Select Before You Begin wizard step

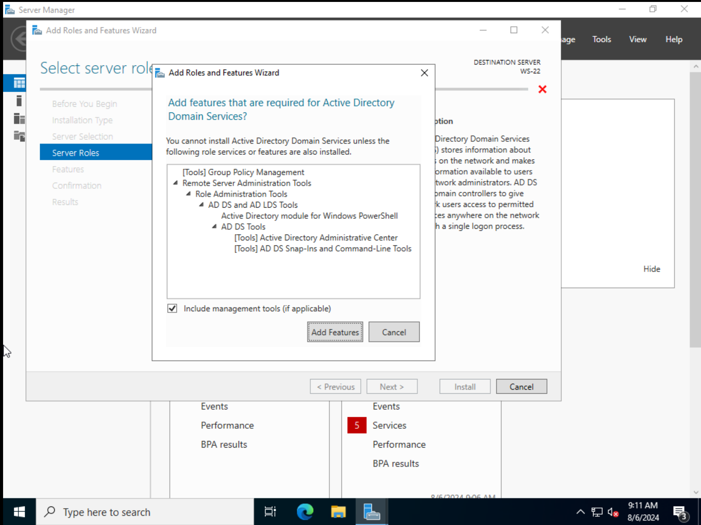tap(84, 104)
